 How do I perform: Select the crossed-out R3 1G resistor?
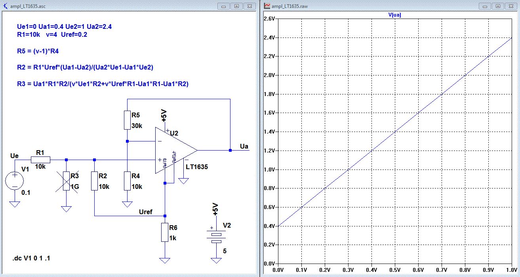tap(66, 181)
